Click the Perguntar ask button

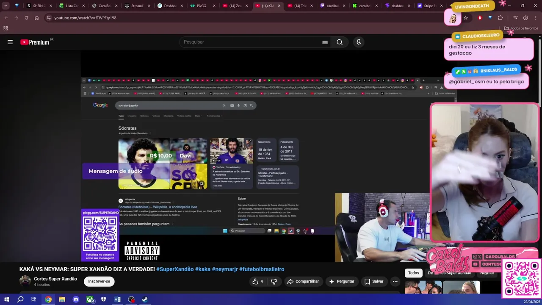341,281
